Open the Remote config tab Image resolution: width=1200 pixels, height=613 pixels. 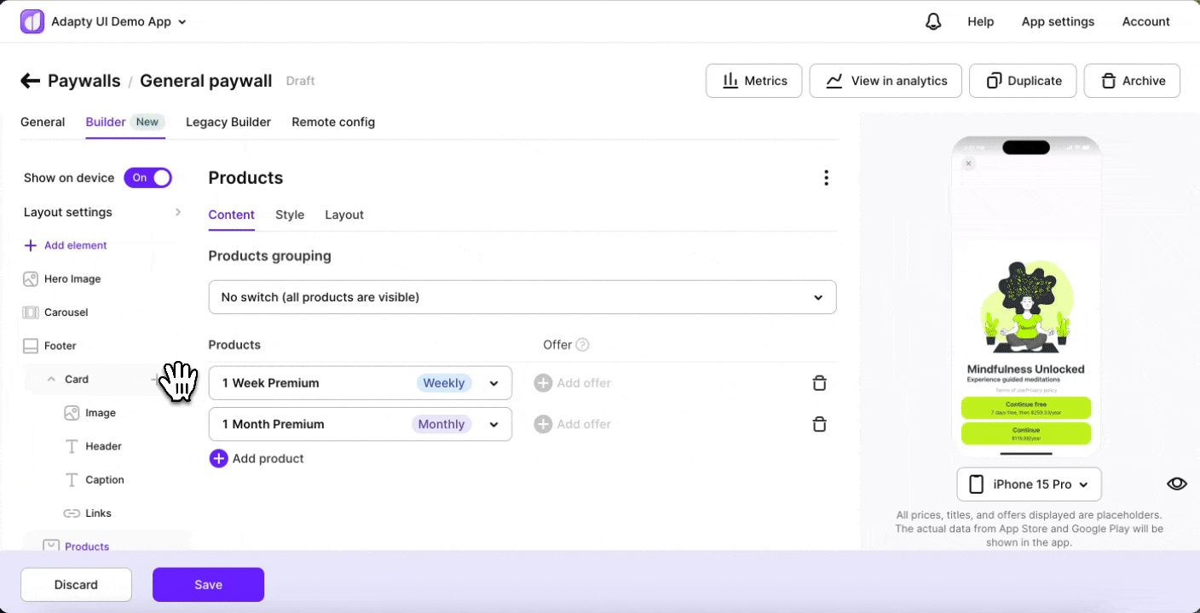332,122
